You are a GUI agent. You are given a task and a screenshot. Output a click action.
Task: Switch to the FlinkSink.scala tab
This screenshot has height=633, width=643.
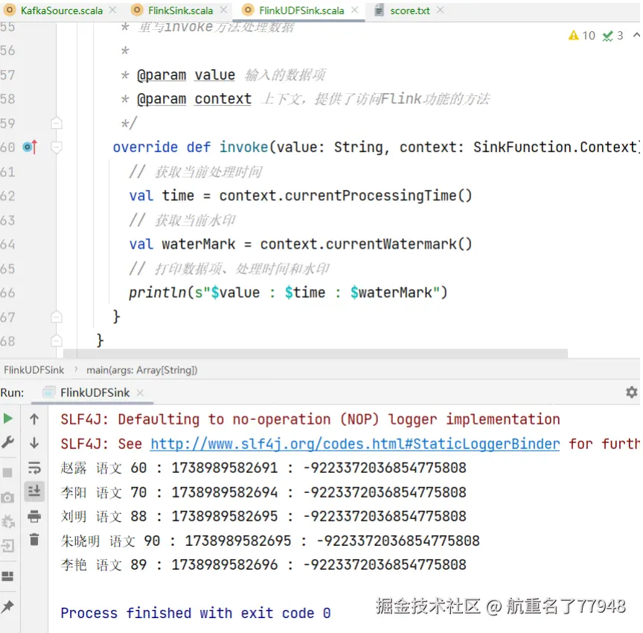pyautogui.click(x=180, y=10)
